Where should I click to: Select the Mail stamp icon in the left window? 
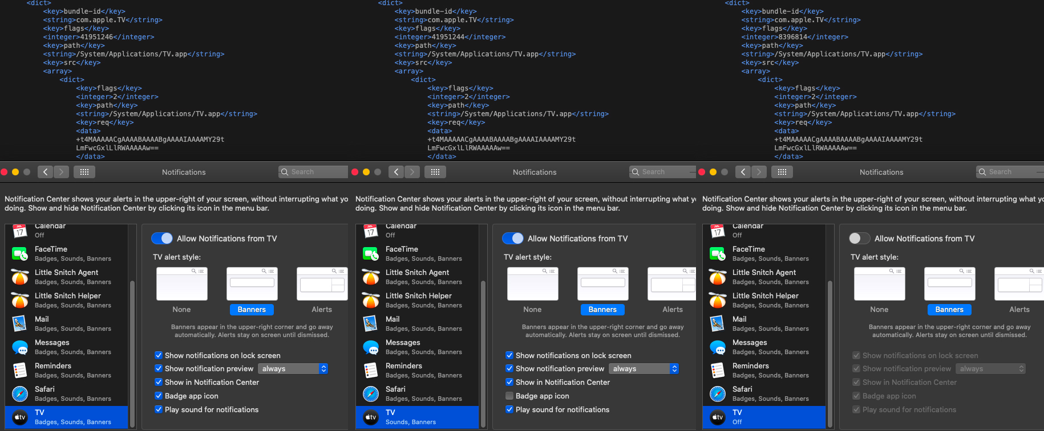pos(20,324)
